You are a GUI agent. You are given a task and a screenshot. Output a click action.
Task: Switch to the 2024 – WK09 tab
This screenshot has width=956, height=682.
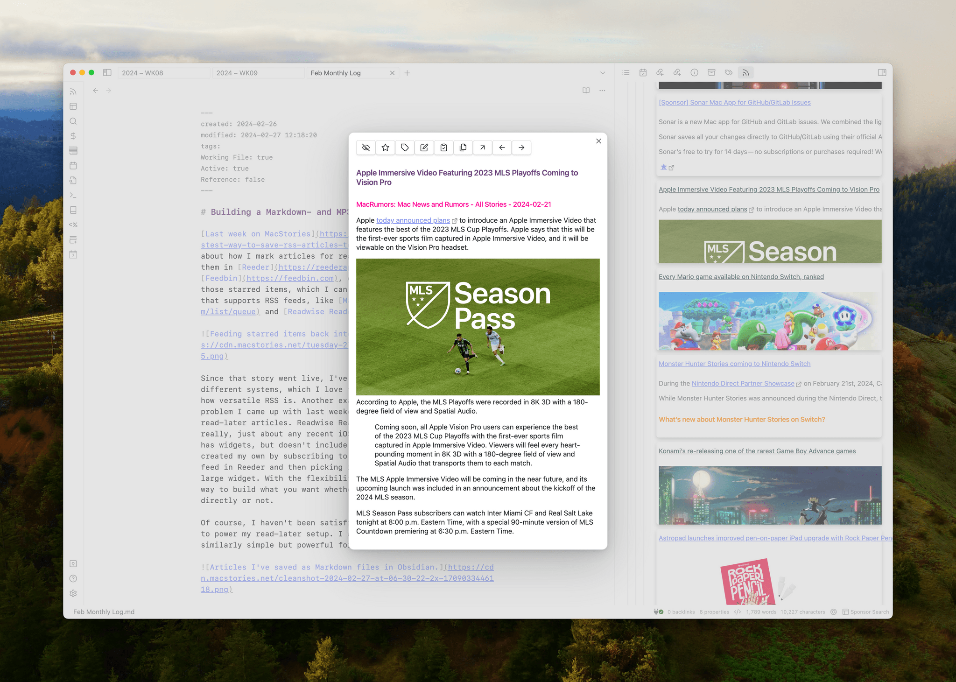[x=258, y=73]
